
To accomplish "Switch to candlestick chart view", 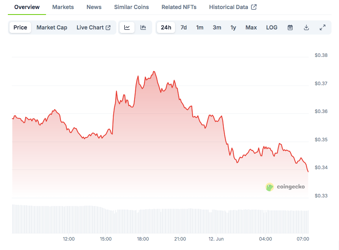I will pyautogui.click(x=143, y=27).
